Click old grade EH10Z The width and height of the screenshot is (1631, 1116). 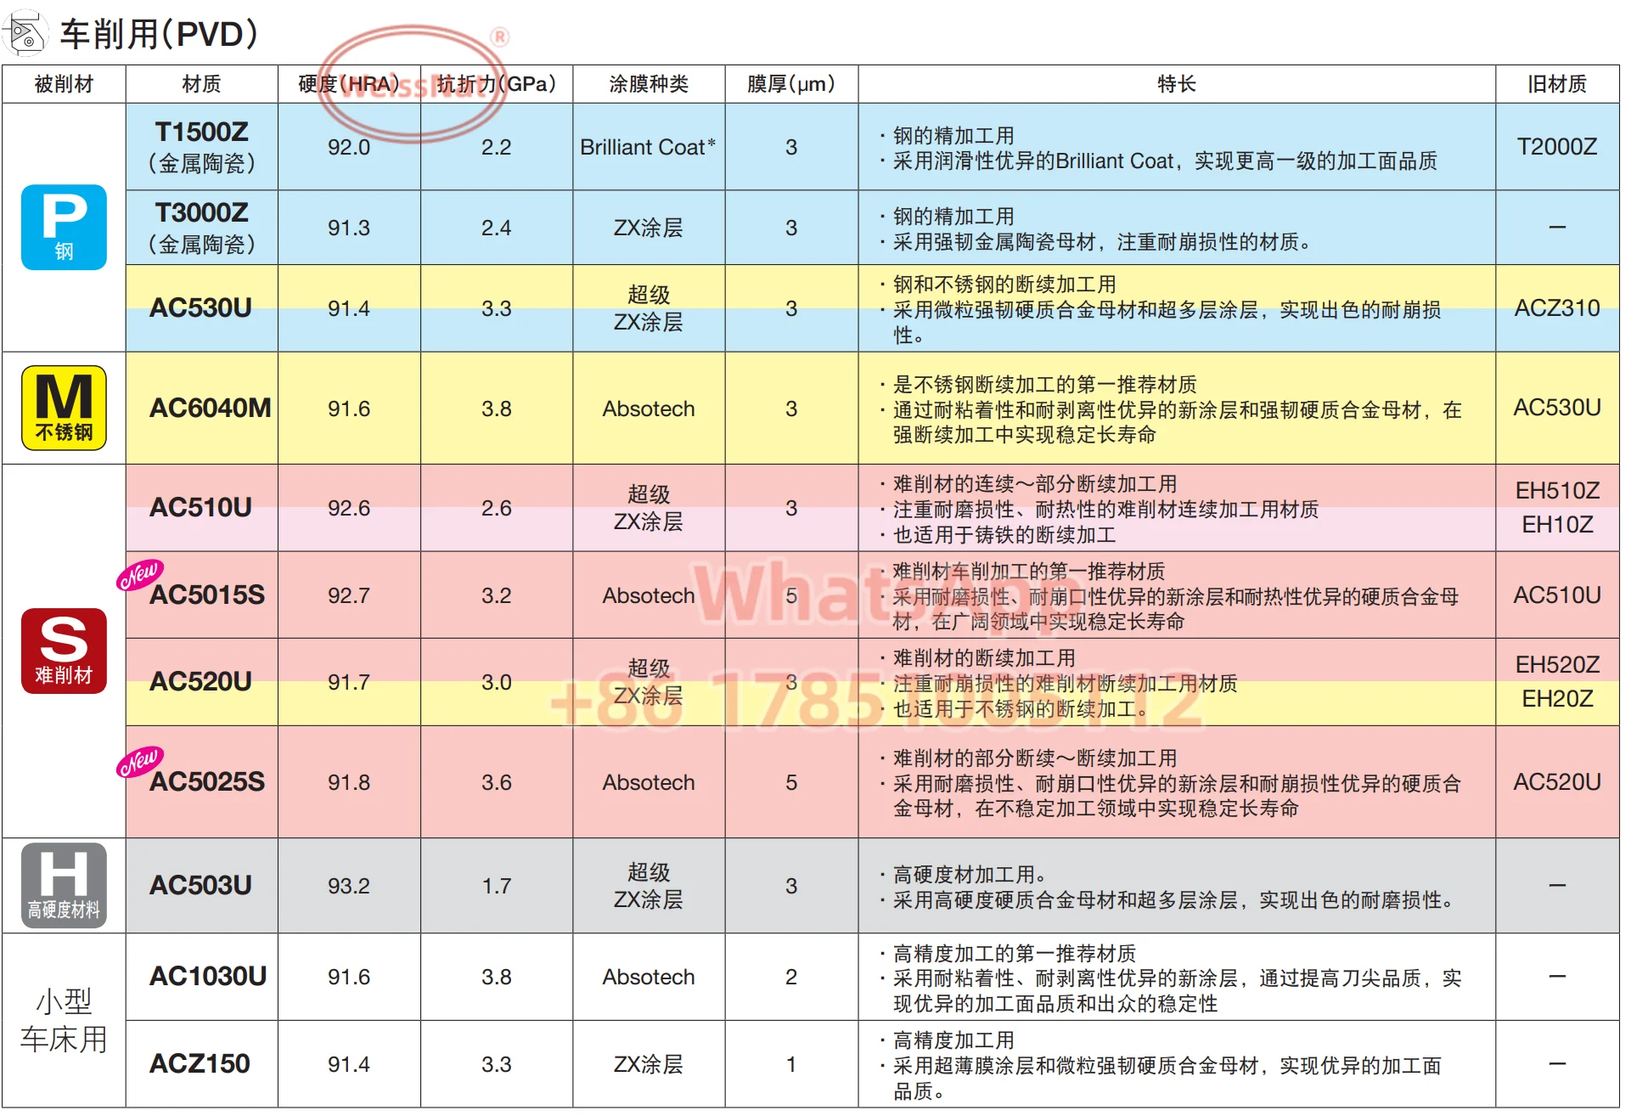click(x=1557, y=524)
